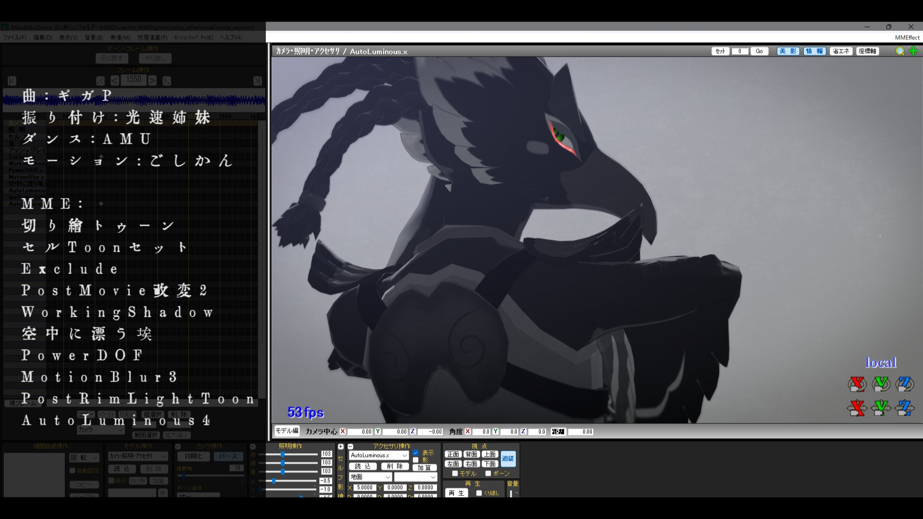Collapse accessory panel with its minus icon
Screen dimensions: 923x519
(x=350, y=446)
